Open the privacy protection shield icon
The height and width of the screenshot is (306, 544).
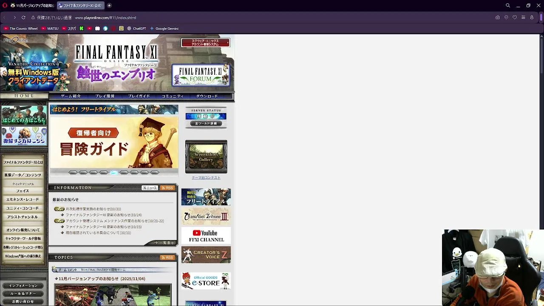(x=506, y=17)
